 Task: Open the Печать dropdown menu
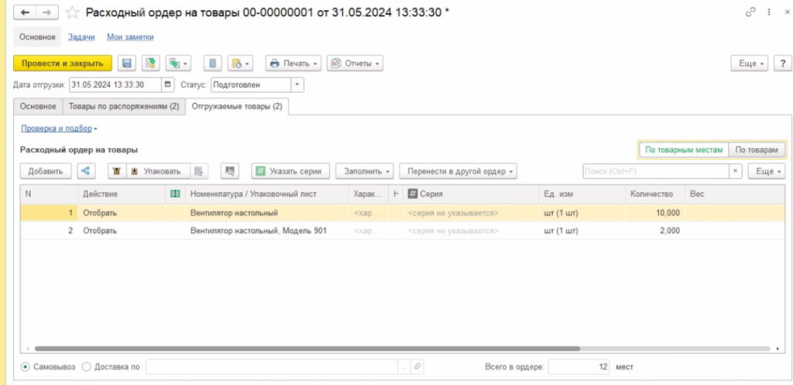pos(294,64)
